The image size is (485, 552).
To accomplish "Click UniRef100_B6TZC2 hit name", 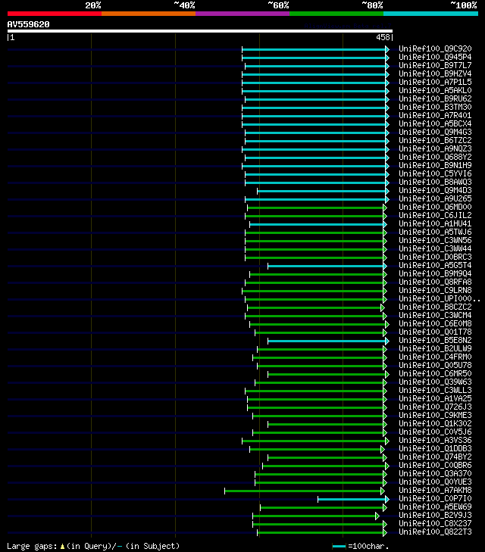I will [435, 141].
